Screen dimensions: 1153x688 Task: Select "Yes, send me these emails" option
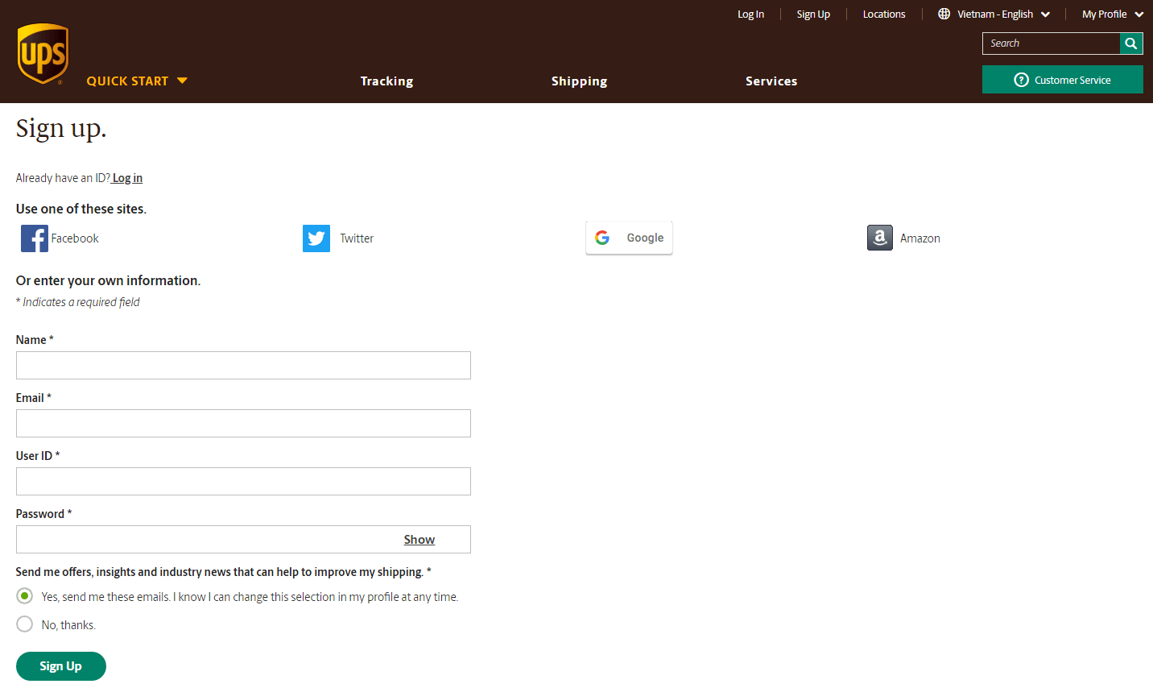(x=25, y=596)
